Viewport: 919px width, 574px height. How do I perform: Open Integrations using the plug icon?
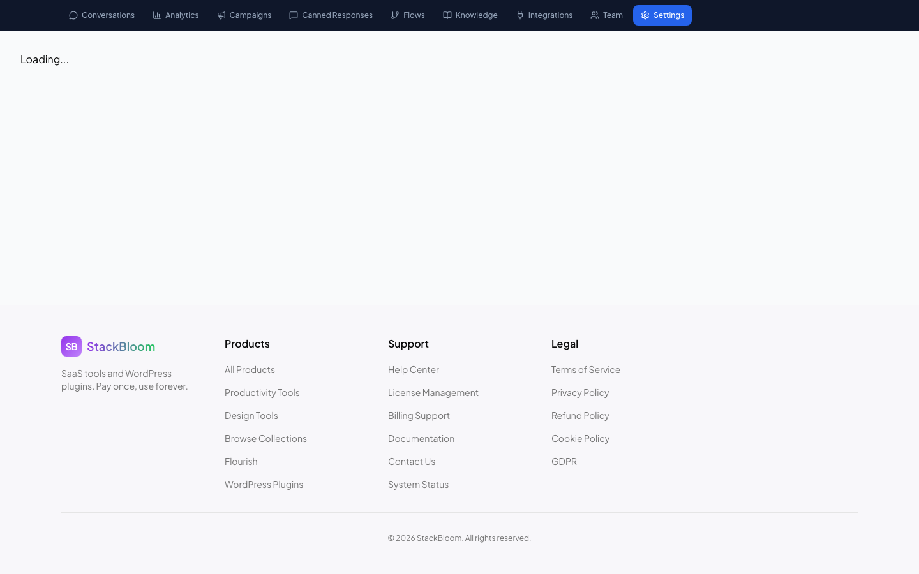[x=519, y=15]
